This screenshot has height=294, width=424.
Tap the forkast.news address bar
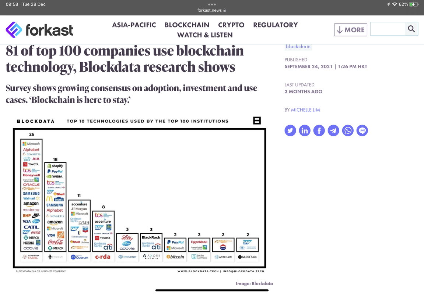tap(212, 10)
